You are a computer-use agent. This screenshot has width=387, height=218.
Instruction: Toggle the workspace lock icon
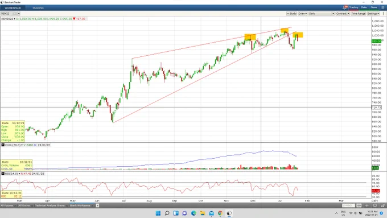pos(383,205)
